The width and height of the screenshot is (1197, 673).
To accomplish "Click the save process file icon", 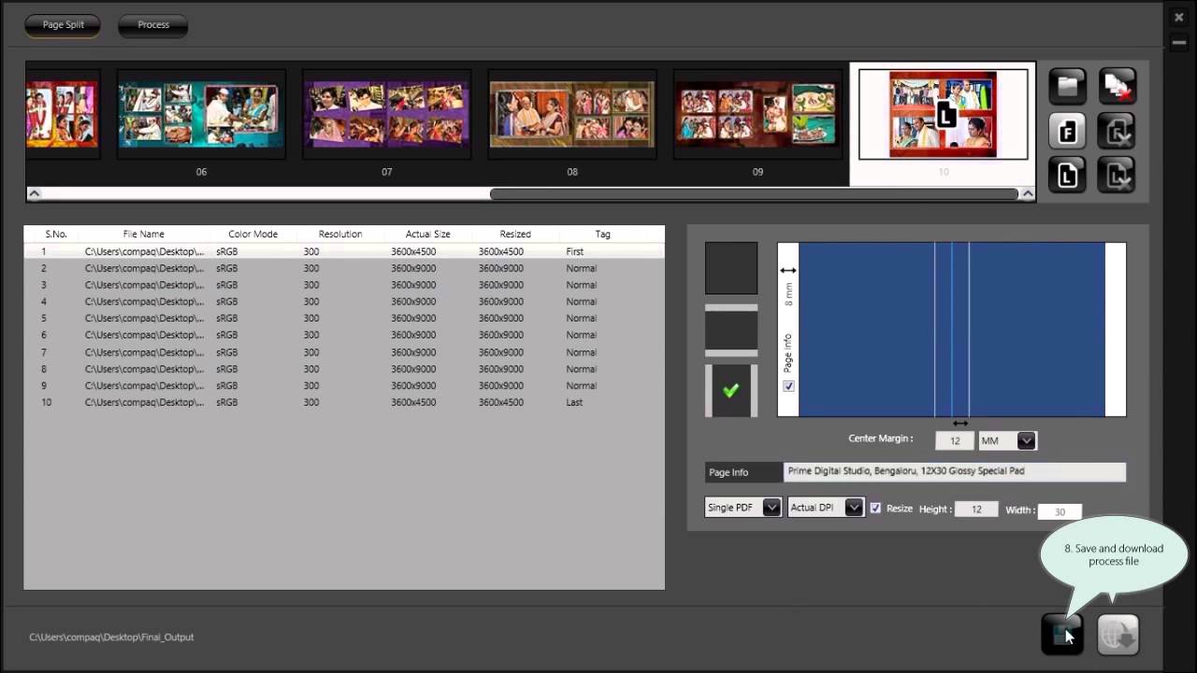I will pyautogui.click(x=1062, y=636).
